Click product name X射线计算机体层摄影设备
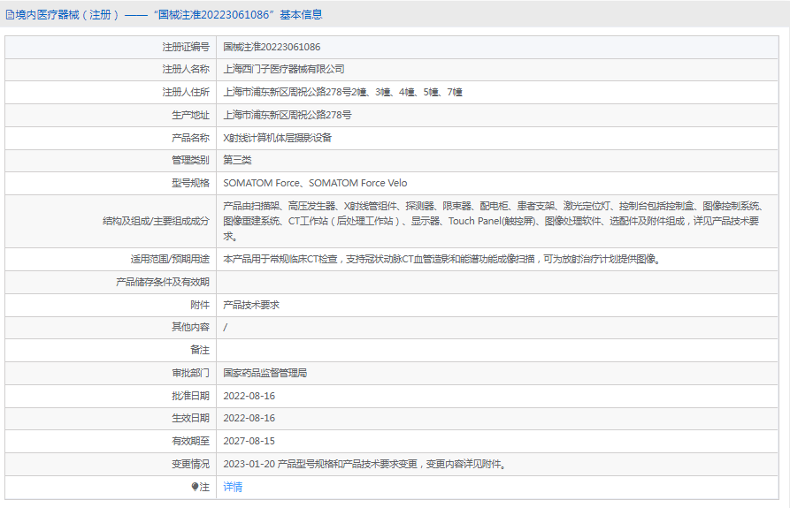 coord(277,138)
